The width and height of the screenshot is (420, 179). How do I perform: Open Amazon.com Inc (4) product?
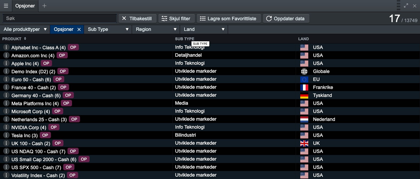pos(33,56)
